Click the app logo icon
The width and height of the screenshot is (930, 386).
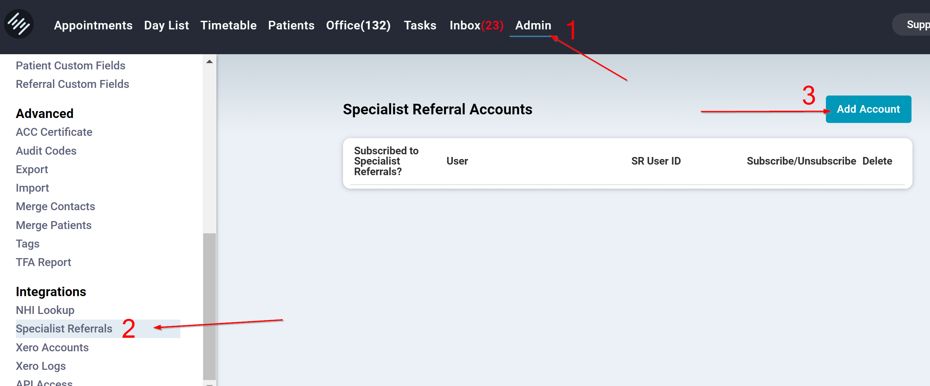click(x=19, y=24)
